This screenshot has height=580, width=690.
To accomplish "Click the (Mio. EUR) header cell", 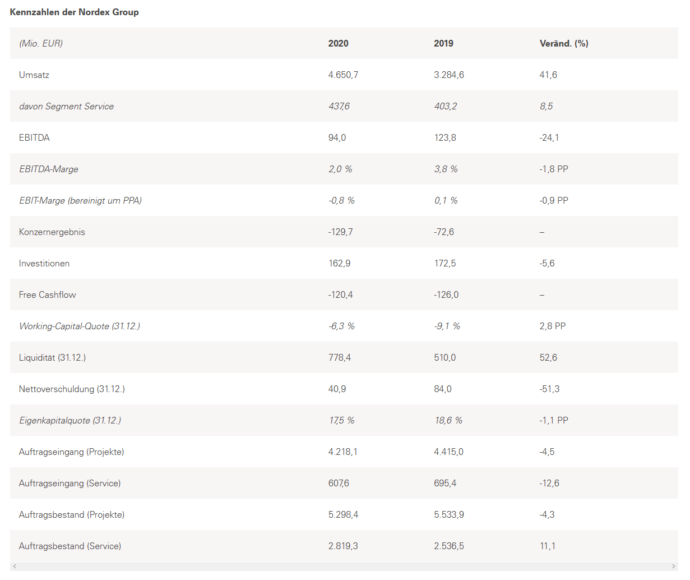I will click(41, 43).
